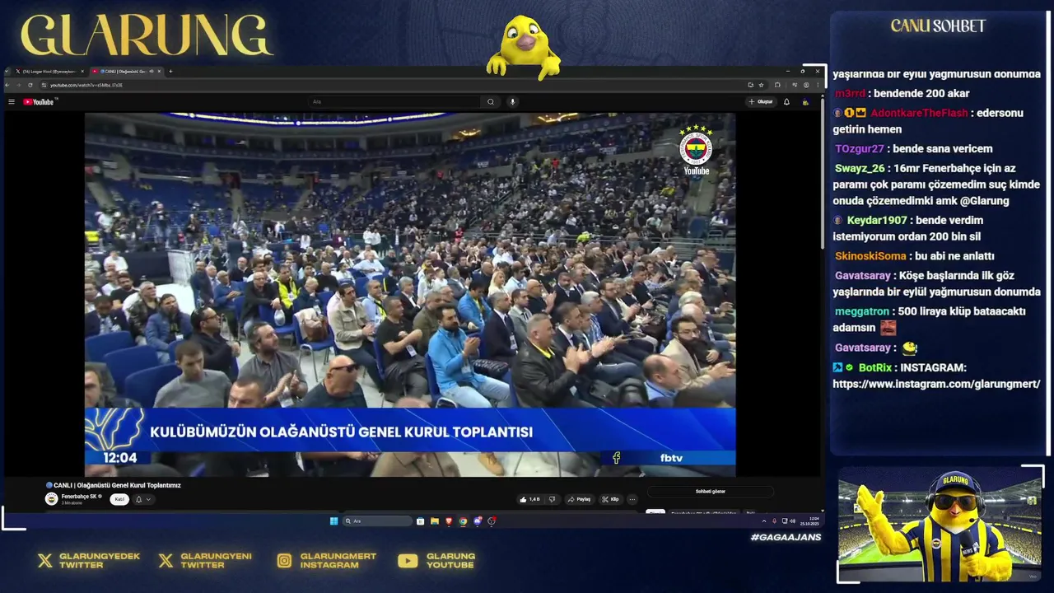This screenshot has height=593, width=1054.
Task: Open the Fenerbahçe SK channel name
Action: point(79,497)
